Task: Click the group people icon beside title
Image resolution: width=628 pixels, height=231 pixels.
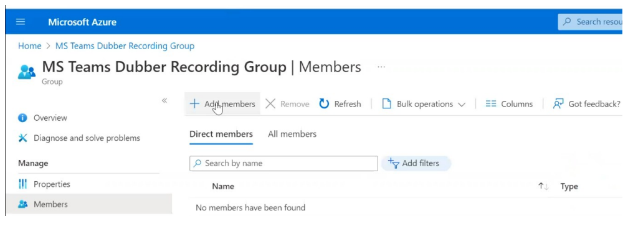Action: point(27,72)
